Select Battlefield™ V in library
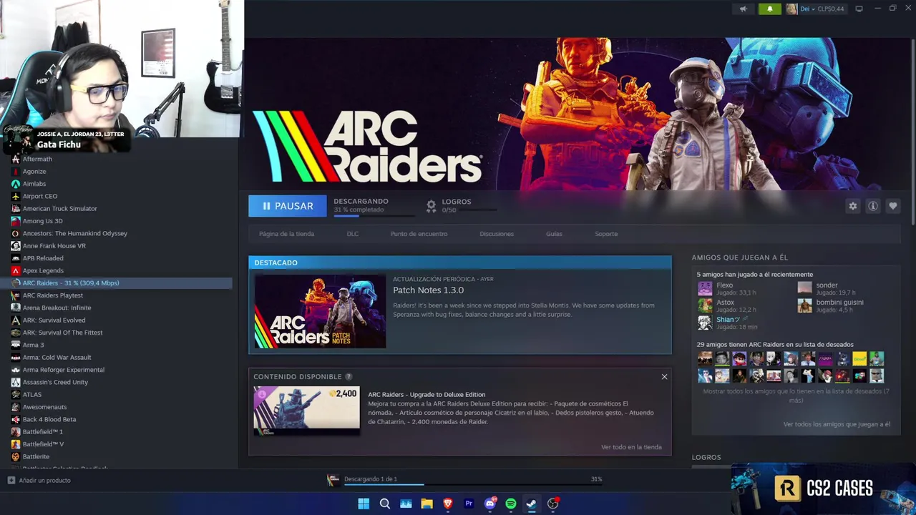Viewport: 916px width, 515px height. (x=43, y=444)
